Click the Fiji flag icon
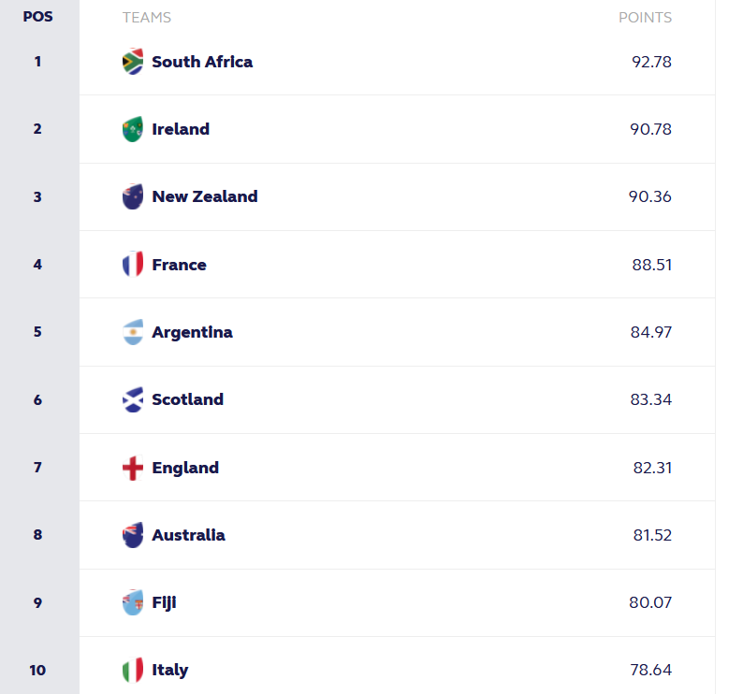This screenshot has width=743, height=694. click(x=133, y=602)
